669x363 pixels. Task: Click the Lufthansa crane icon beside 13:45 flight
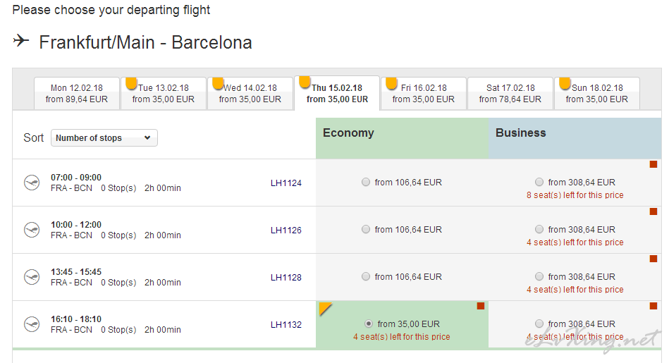coord(32,277)
